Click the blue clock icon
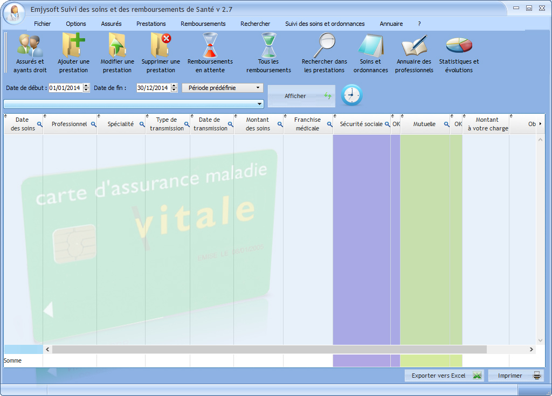The image size is (552, 396). [x=352, y=95]
